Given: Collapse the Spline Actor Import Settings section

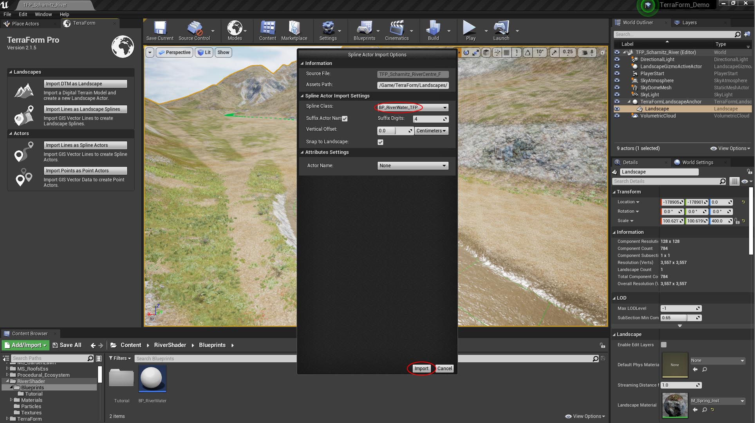Looking at the screenshot, I should click(302, 96).
